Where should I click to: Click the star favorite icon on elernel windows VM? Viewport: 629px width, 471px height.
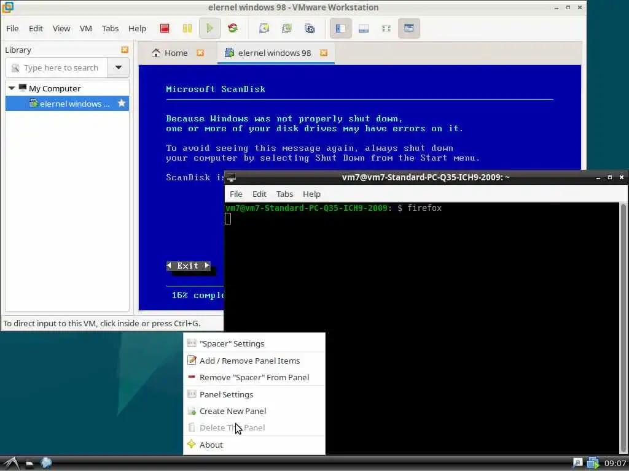tap(121, 103)
